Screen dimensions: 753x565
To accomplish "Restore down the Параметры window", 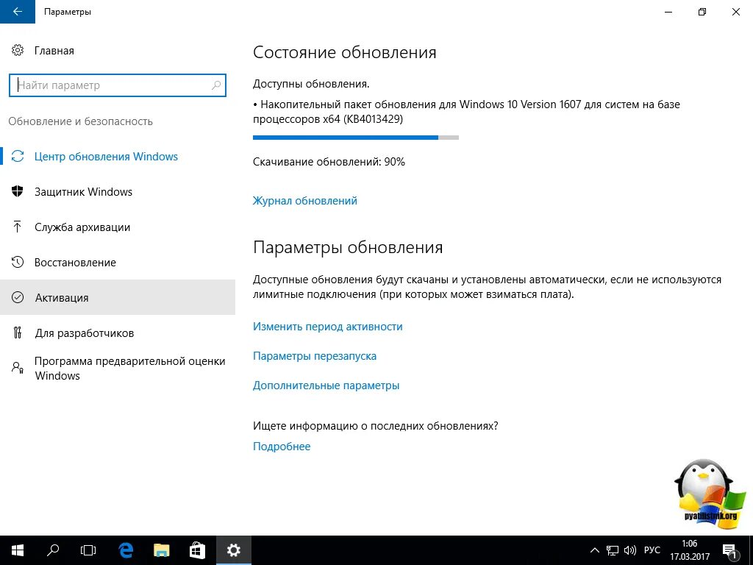I will (702, 12).
